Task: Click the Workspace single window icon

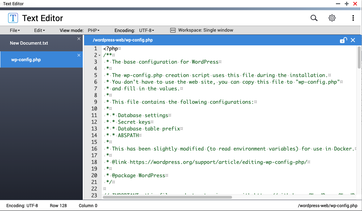Action: 173,30
